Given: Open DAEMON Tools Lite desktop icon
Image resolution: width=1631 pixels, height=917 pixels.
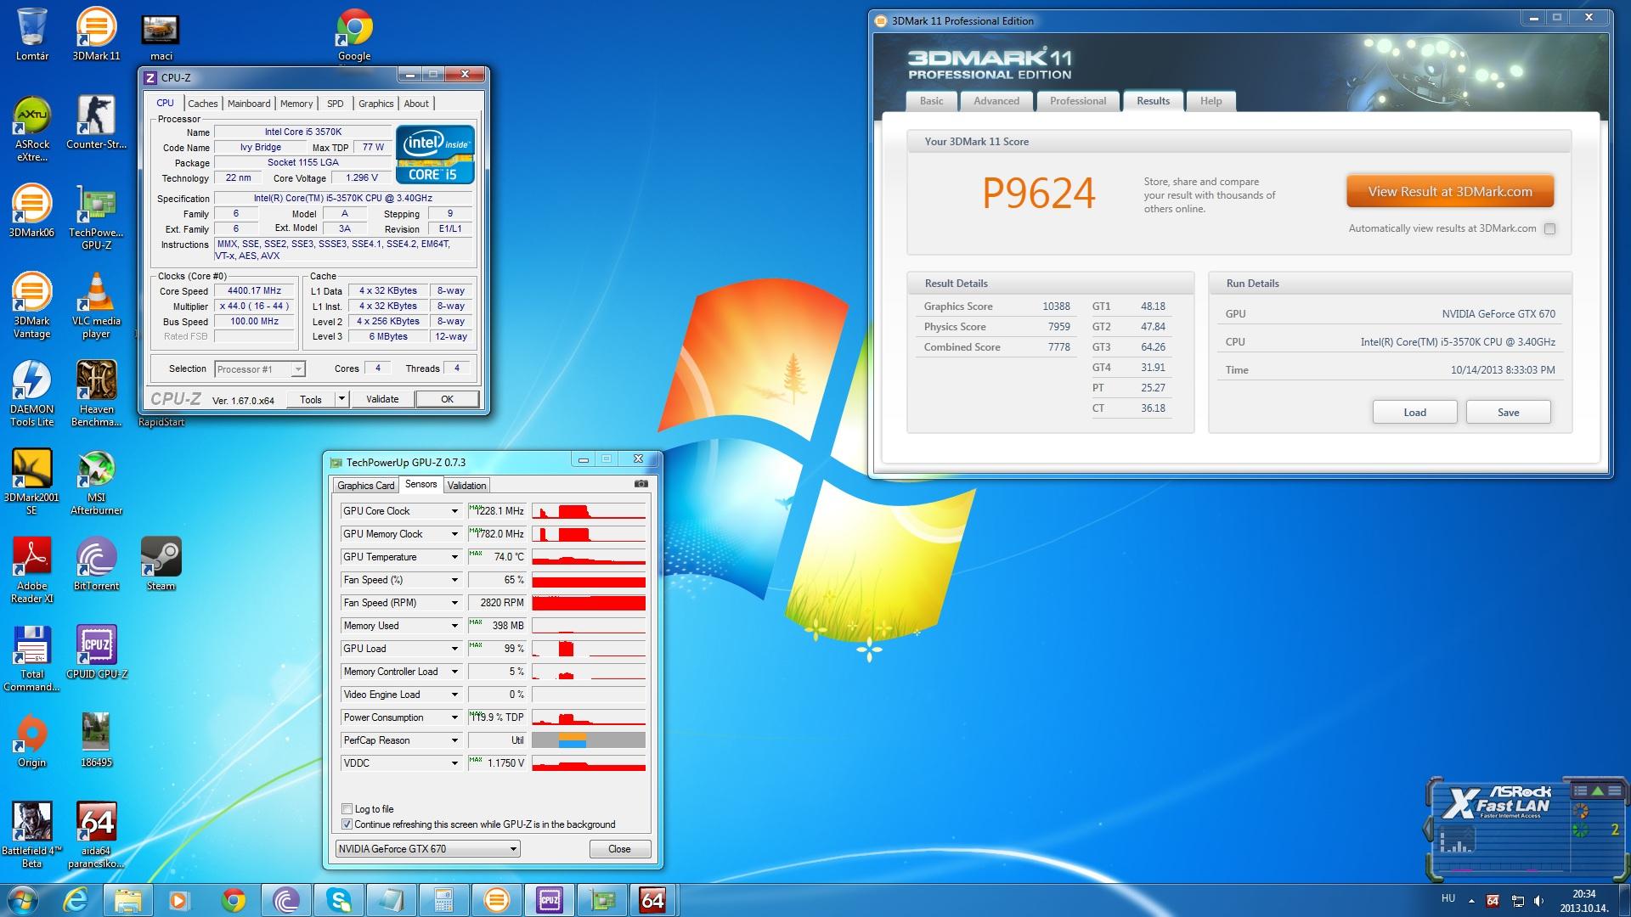Looking at the screenshot, I should pos(31,381).
